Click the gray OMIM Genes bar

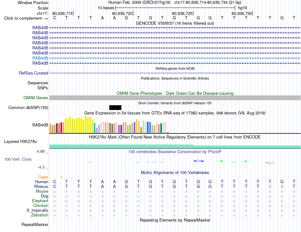175,98
